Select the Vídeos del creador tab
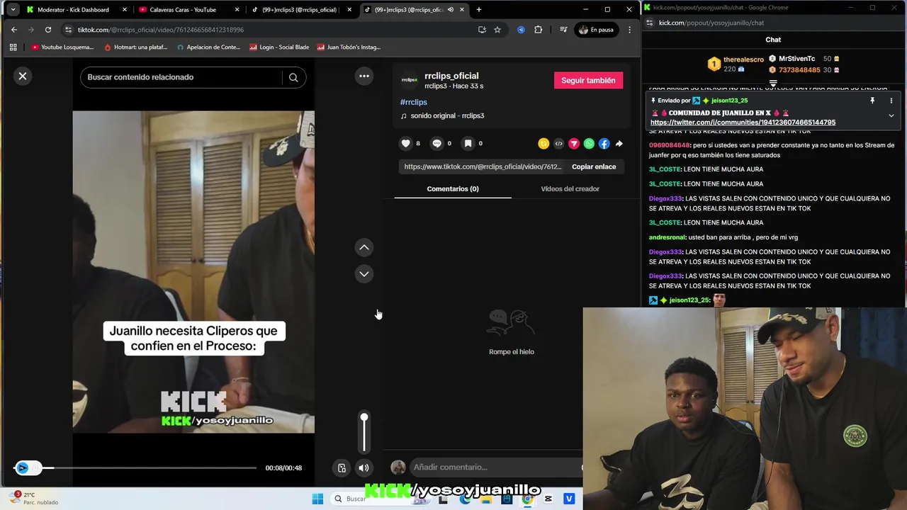Screen dimensions: 907x510 coord(570,188)
